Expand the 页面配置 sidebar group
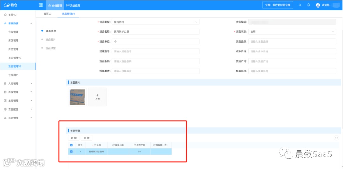343x169 pixels. 31,109
